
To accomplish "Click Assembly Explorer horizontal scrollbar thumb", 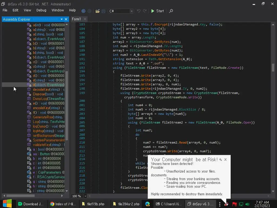I will click(x=21, y=196).
